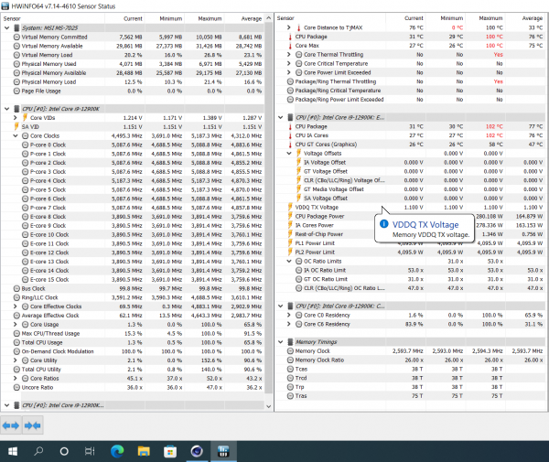Click the thermometer icon beside Core Max
This screenshot has height=462, width=549.
click(x=290, y=46)
